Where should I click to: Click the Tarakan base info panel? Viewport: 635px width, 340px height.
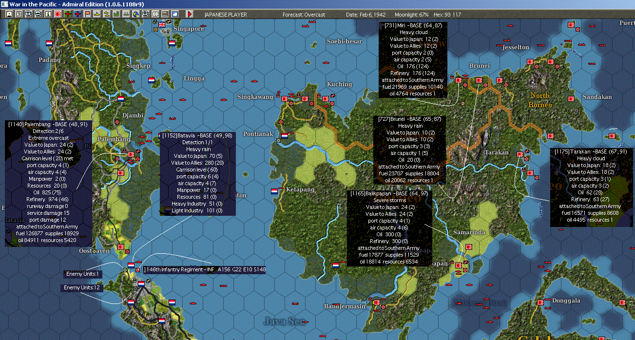pos(592,187)
